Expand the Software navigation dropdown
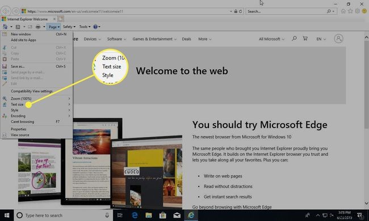Viewport: 369px width, 221px height. coord(117,39)
